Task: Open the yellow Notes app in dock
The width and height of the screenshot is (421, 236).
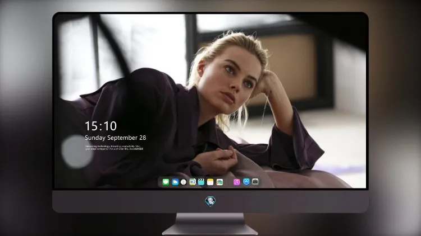Action: [210, 182]
